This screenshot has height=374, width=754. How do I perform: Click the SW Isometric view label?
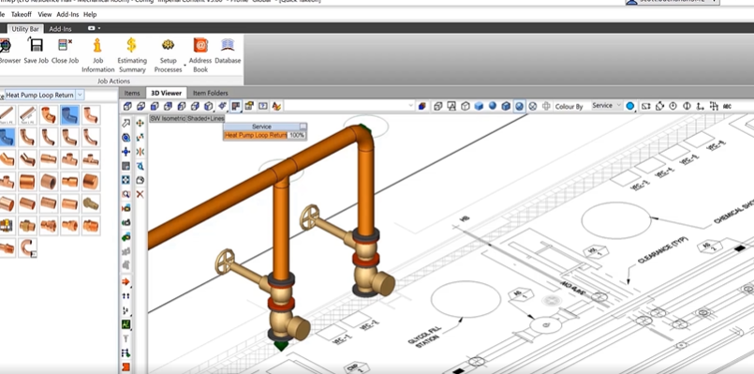(168, 118)
